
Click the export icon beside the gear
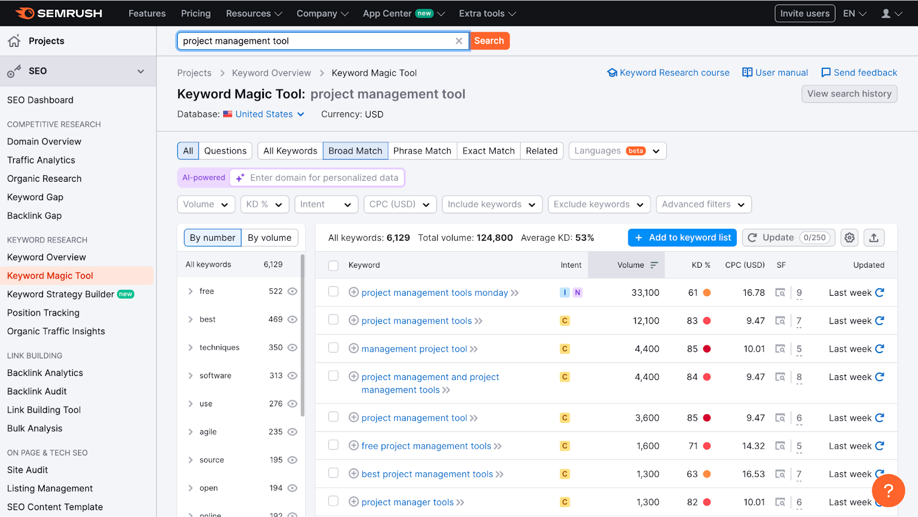[873, 237]
